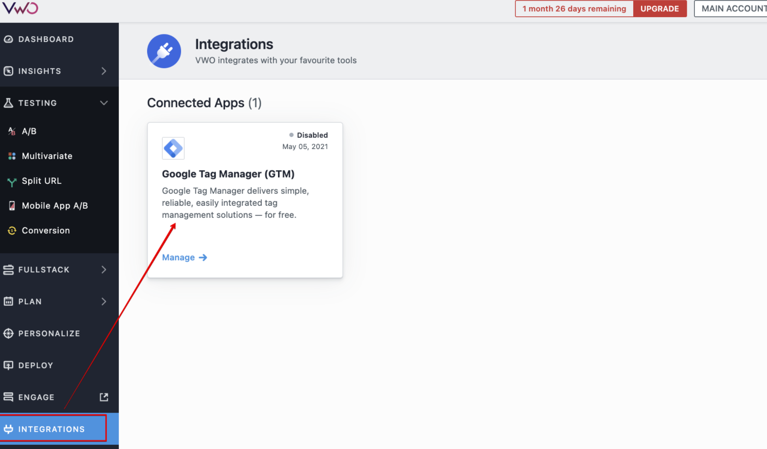Open Engage menu item
This screenshot has height=449, width=767.
[x=59, y=397]
